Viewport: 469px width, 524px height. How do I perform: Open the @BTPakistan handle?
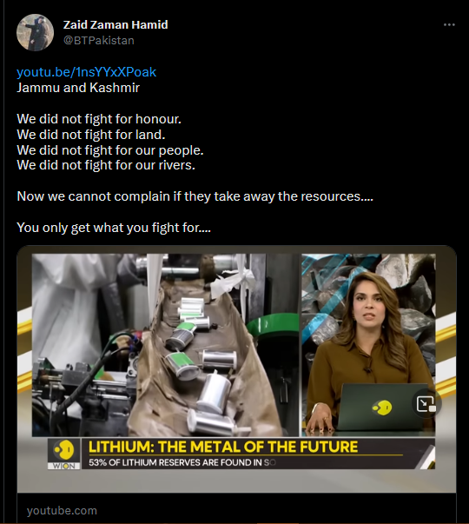[x=99, y=41]
